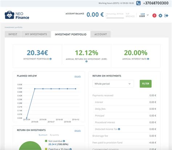Open details link in lower Return on Investments panel
Viewport: 172px width, 150px height.
point(78,130)
